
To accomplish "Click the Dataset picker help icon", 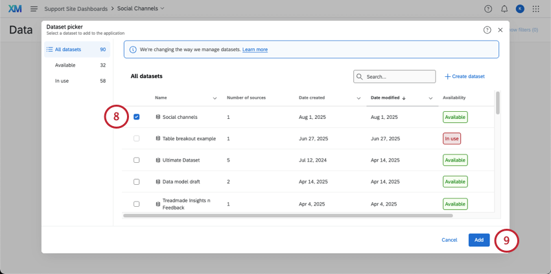I will [x=487, y=30].
